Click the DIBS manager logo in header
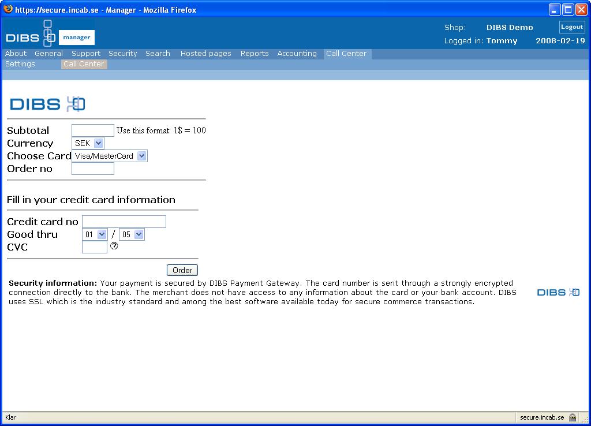Screen dimensions: 591x426 [50, 33]
